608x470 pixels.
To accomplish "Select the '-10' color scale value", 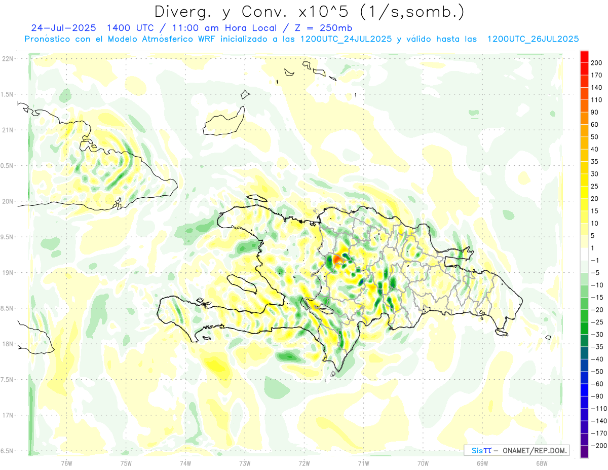I will [x=596, y=285].
